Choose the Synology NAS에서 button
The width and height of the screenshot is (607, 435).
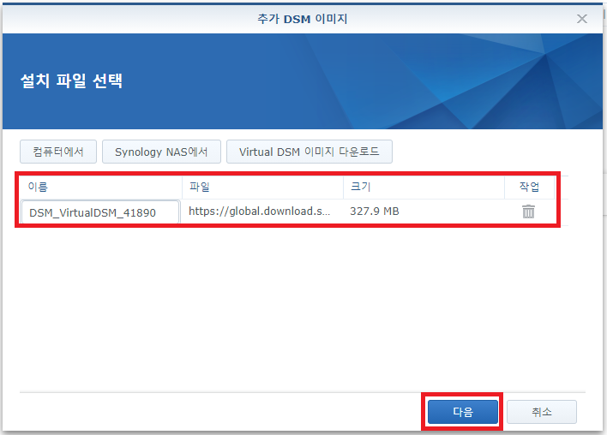(x=161, y=152)
